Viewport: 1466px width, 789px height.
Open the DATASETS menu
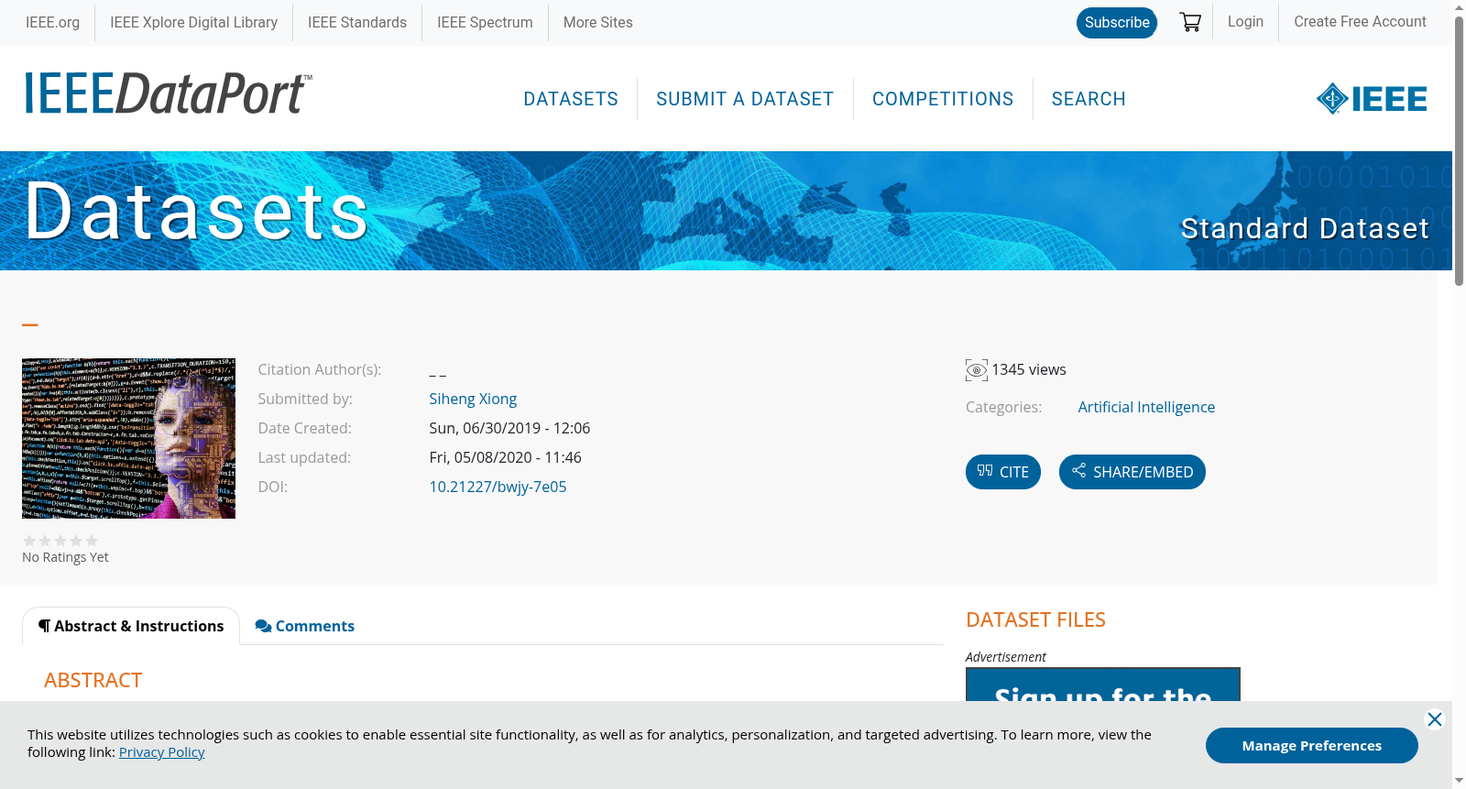point(571,99)
